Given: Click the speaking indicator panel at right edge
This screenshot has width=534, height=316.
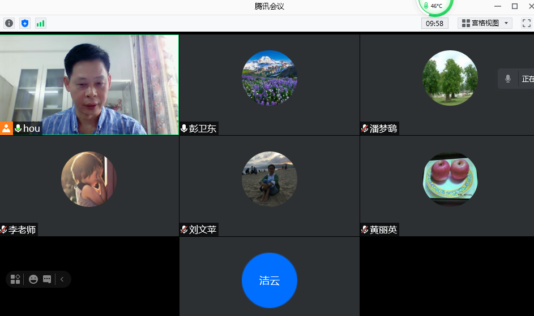Looking at the screenshot, I should 516,79.
